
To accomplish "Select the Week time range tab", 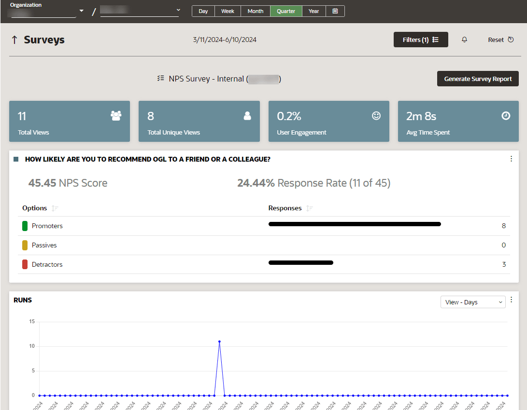I will 227,11.
